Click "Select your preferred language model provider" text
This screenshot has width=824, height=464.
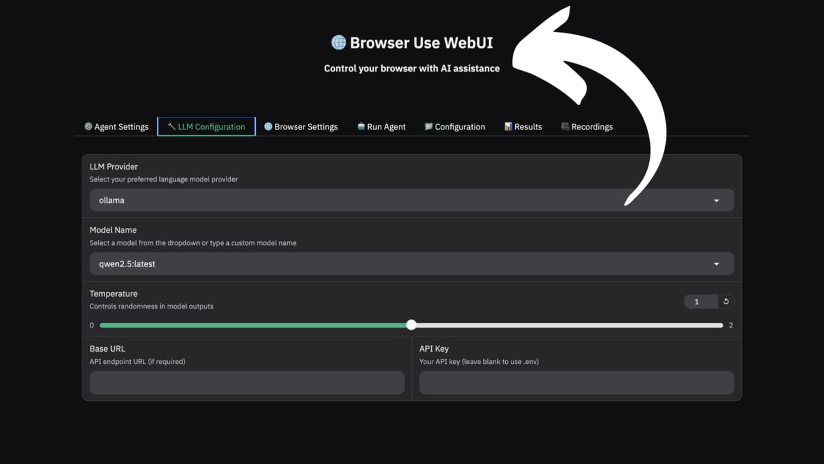click(164, 179)
